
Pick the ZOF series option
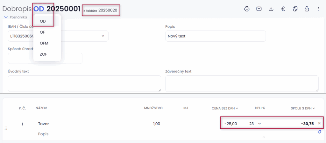(43, 54)
